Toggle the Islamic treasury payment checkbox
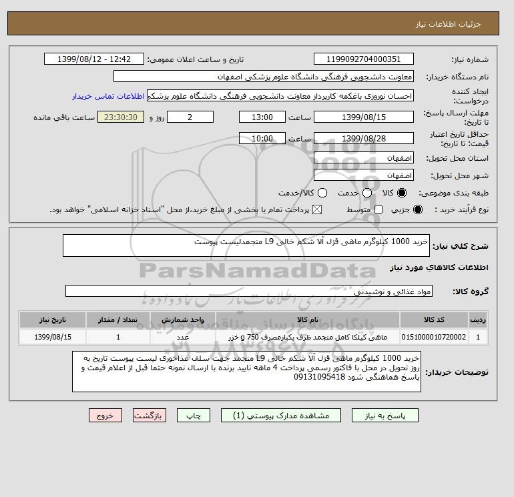This screenshot has height=497, width=514. 317,209
